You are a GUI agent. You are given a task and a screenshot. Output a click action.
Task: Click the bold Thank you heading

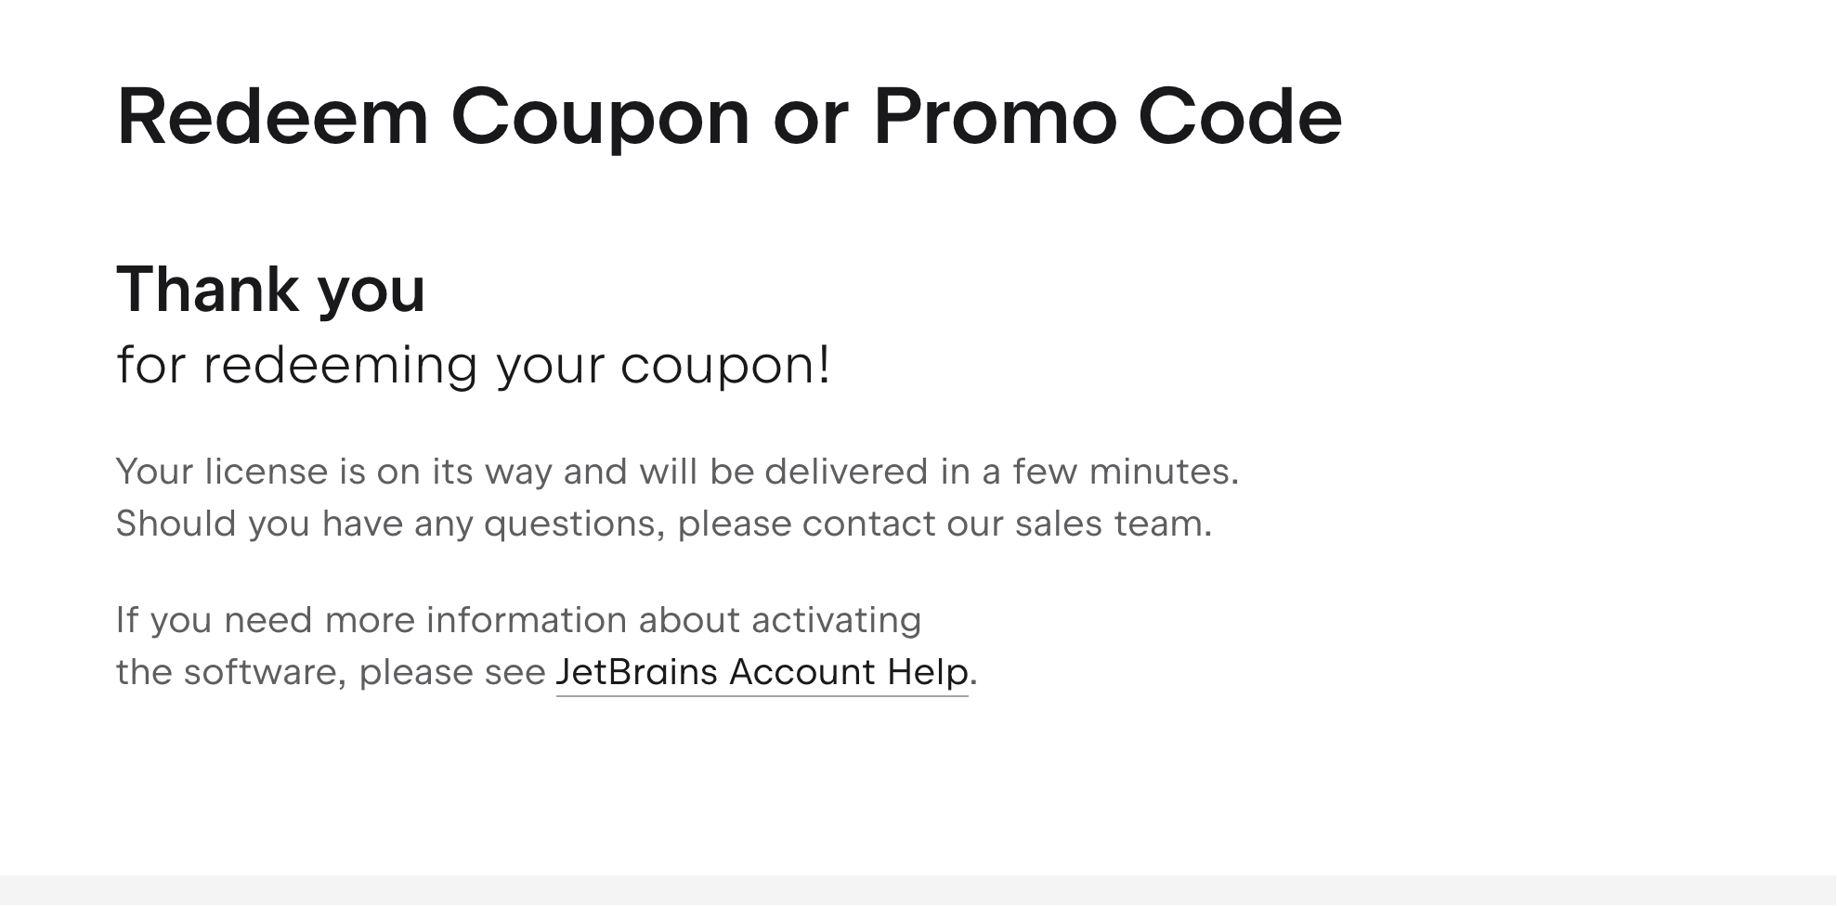coord(270,290)
